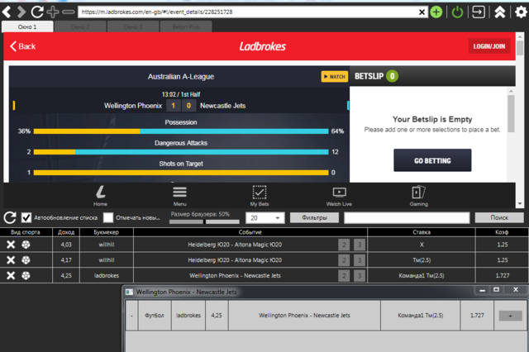
Task: Click Wellington Phoenix team name in scoreboard
Action: click(x=133, y=106)
